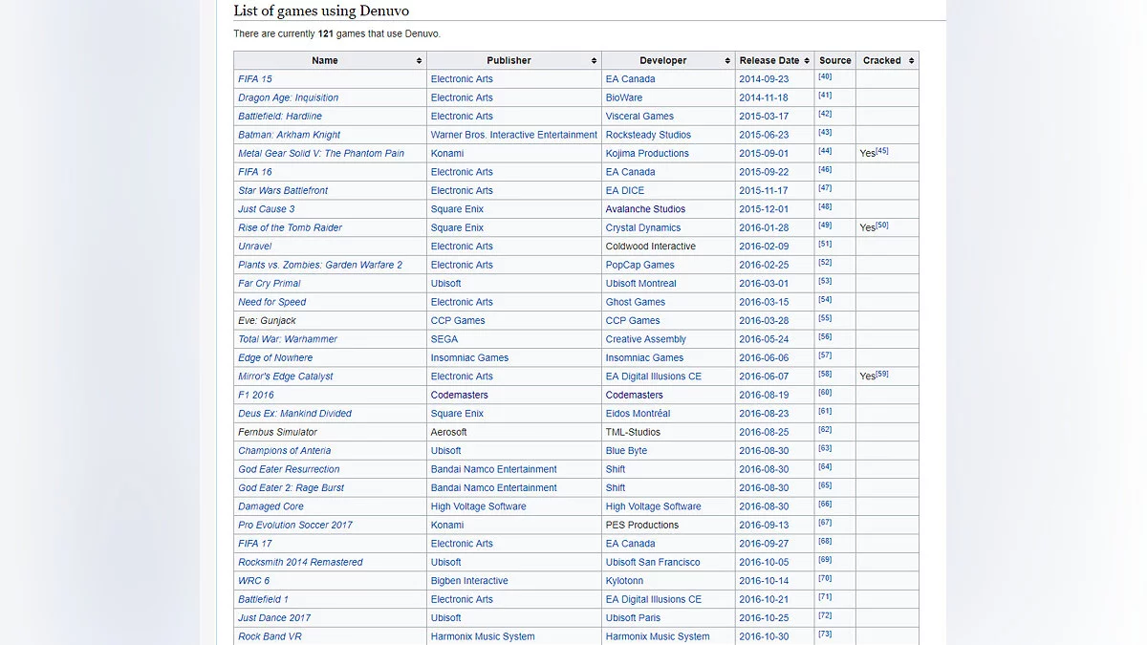Viewport: 1147px width, 645px height.
Task: Open Visceral Games developer link
Action: coord(639,117)
